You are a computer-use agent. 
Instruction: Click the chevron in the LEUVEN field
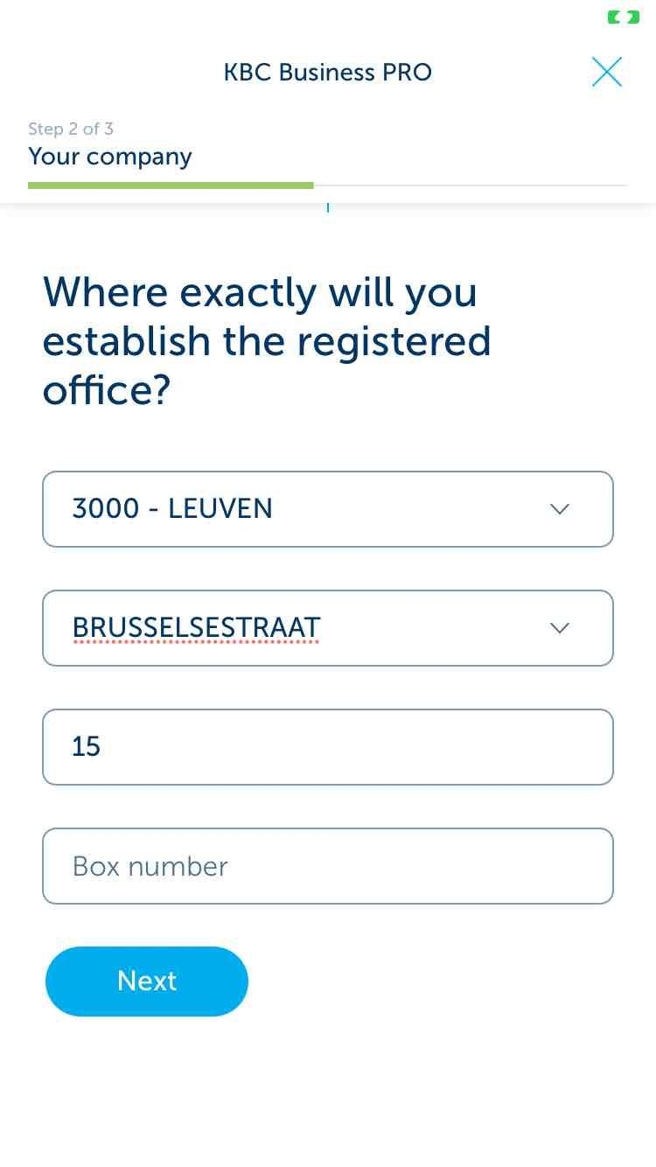click(560, 509)
